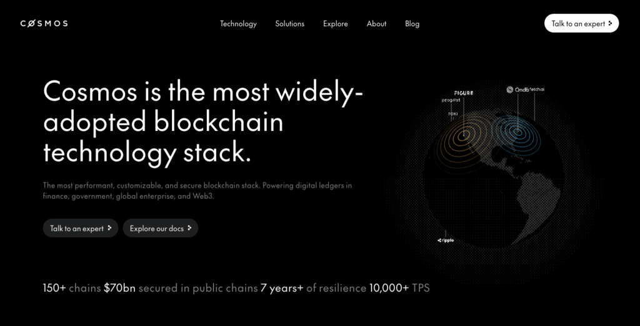Screen dimensions: 640x326
Task: Click the progmat label on the globe
Action: (451, 100)
